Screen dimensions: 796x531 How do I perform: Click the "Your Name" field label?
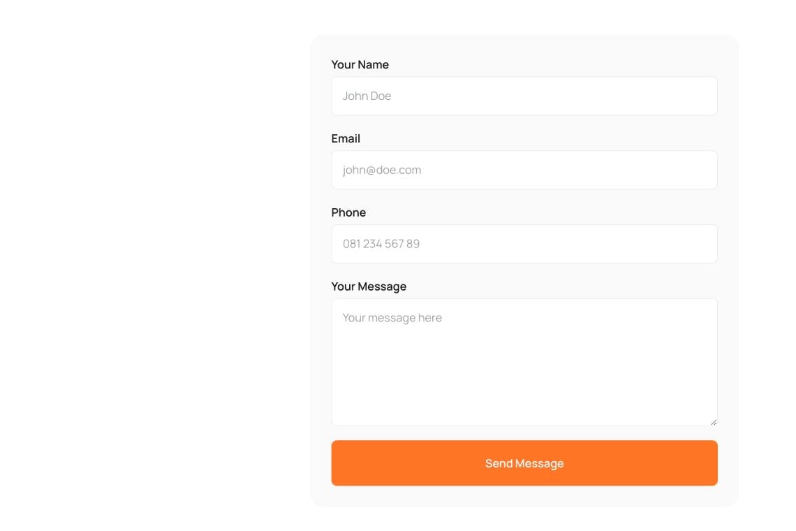point(360,64)
